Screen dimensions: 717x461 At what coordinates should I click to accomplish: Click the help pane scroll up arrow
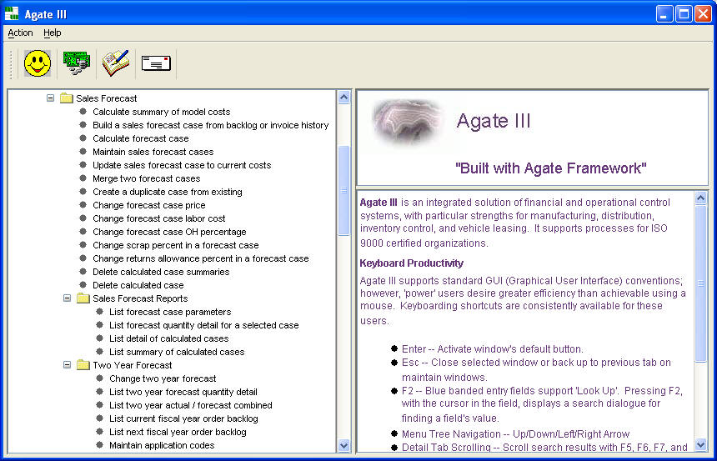(700, 198)
